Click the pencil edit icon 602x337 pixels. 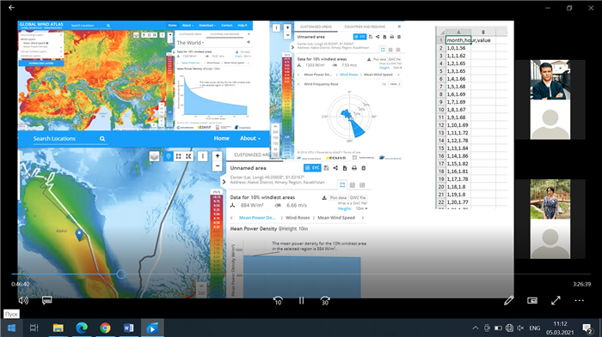coord(509,301)
